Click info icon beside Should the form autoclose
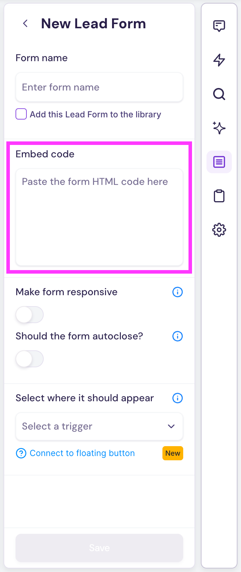The height and width of the screenshot is (572, 241). 178,336
